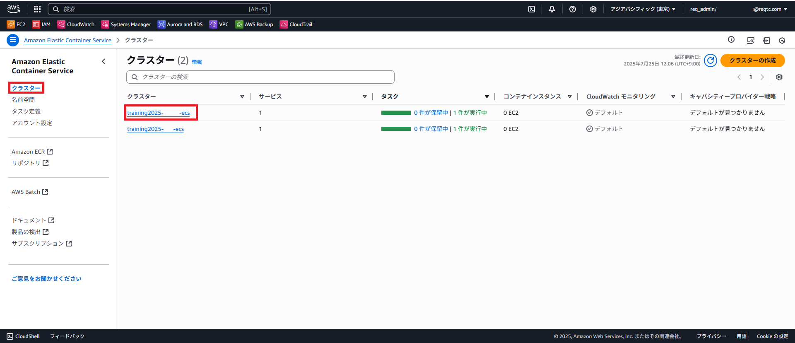Viewport: 795px width, 343px height.
Task: Open the first training2025 -ecs cluster
Action: pos(159,113)
